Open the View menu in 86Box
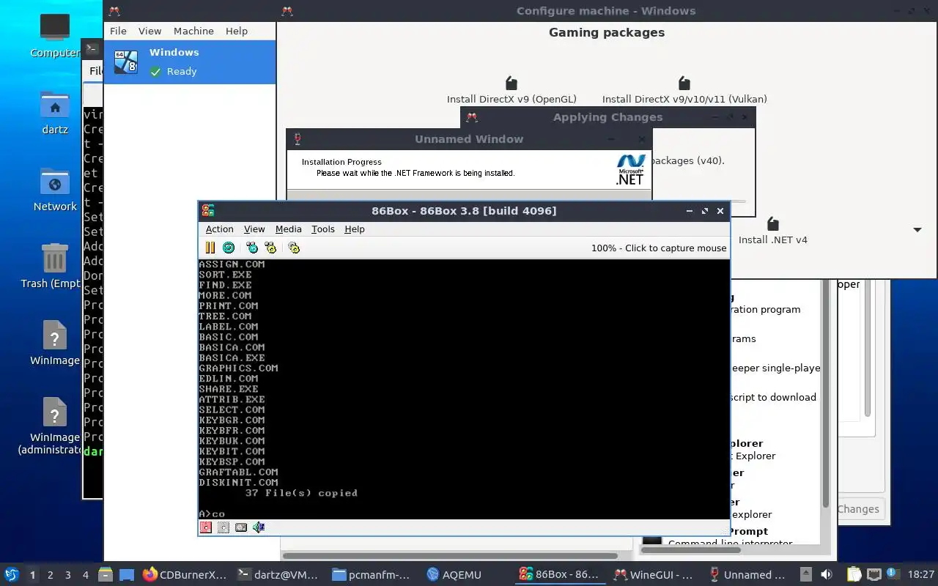938x586 pixels. 254,229
